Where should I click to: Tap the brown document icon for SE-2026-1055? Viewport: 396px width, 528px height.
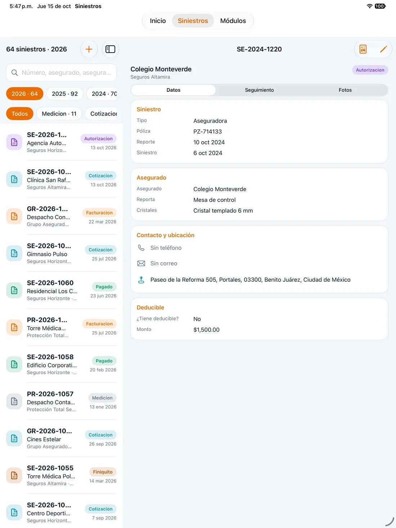14,476
